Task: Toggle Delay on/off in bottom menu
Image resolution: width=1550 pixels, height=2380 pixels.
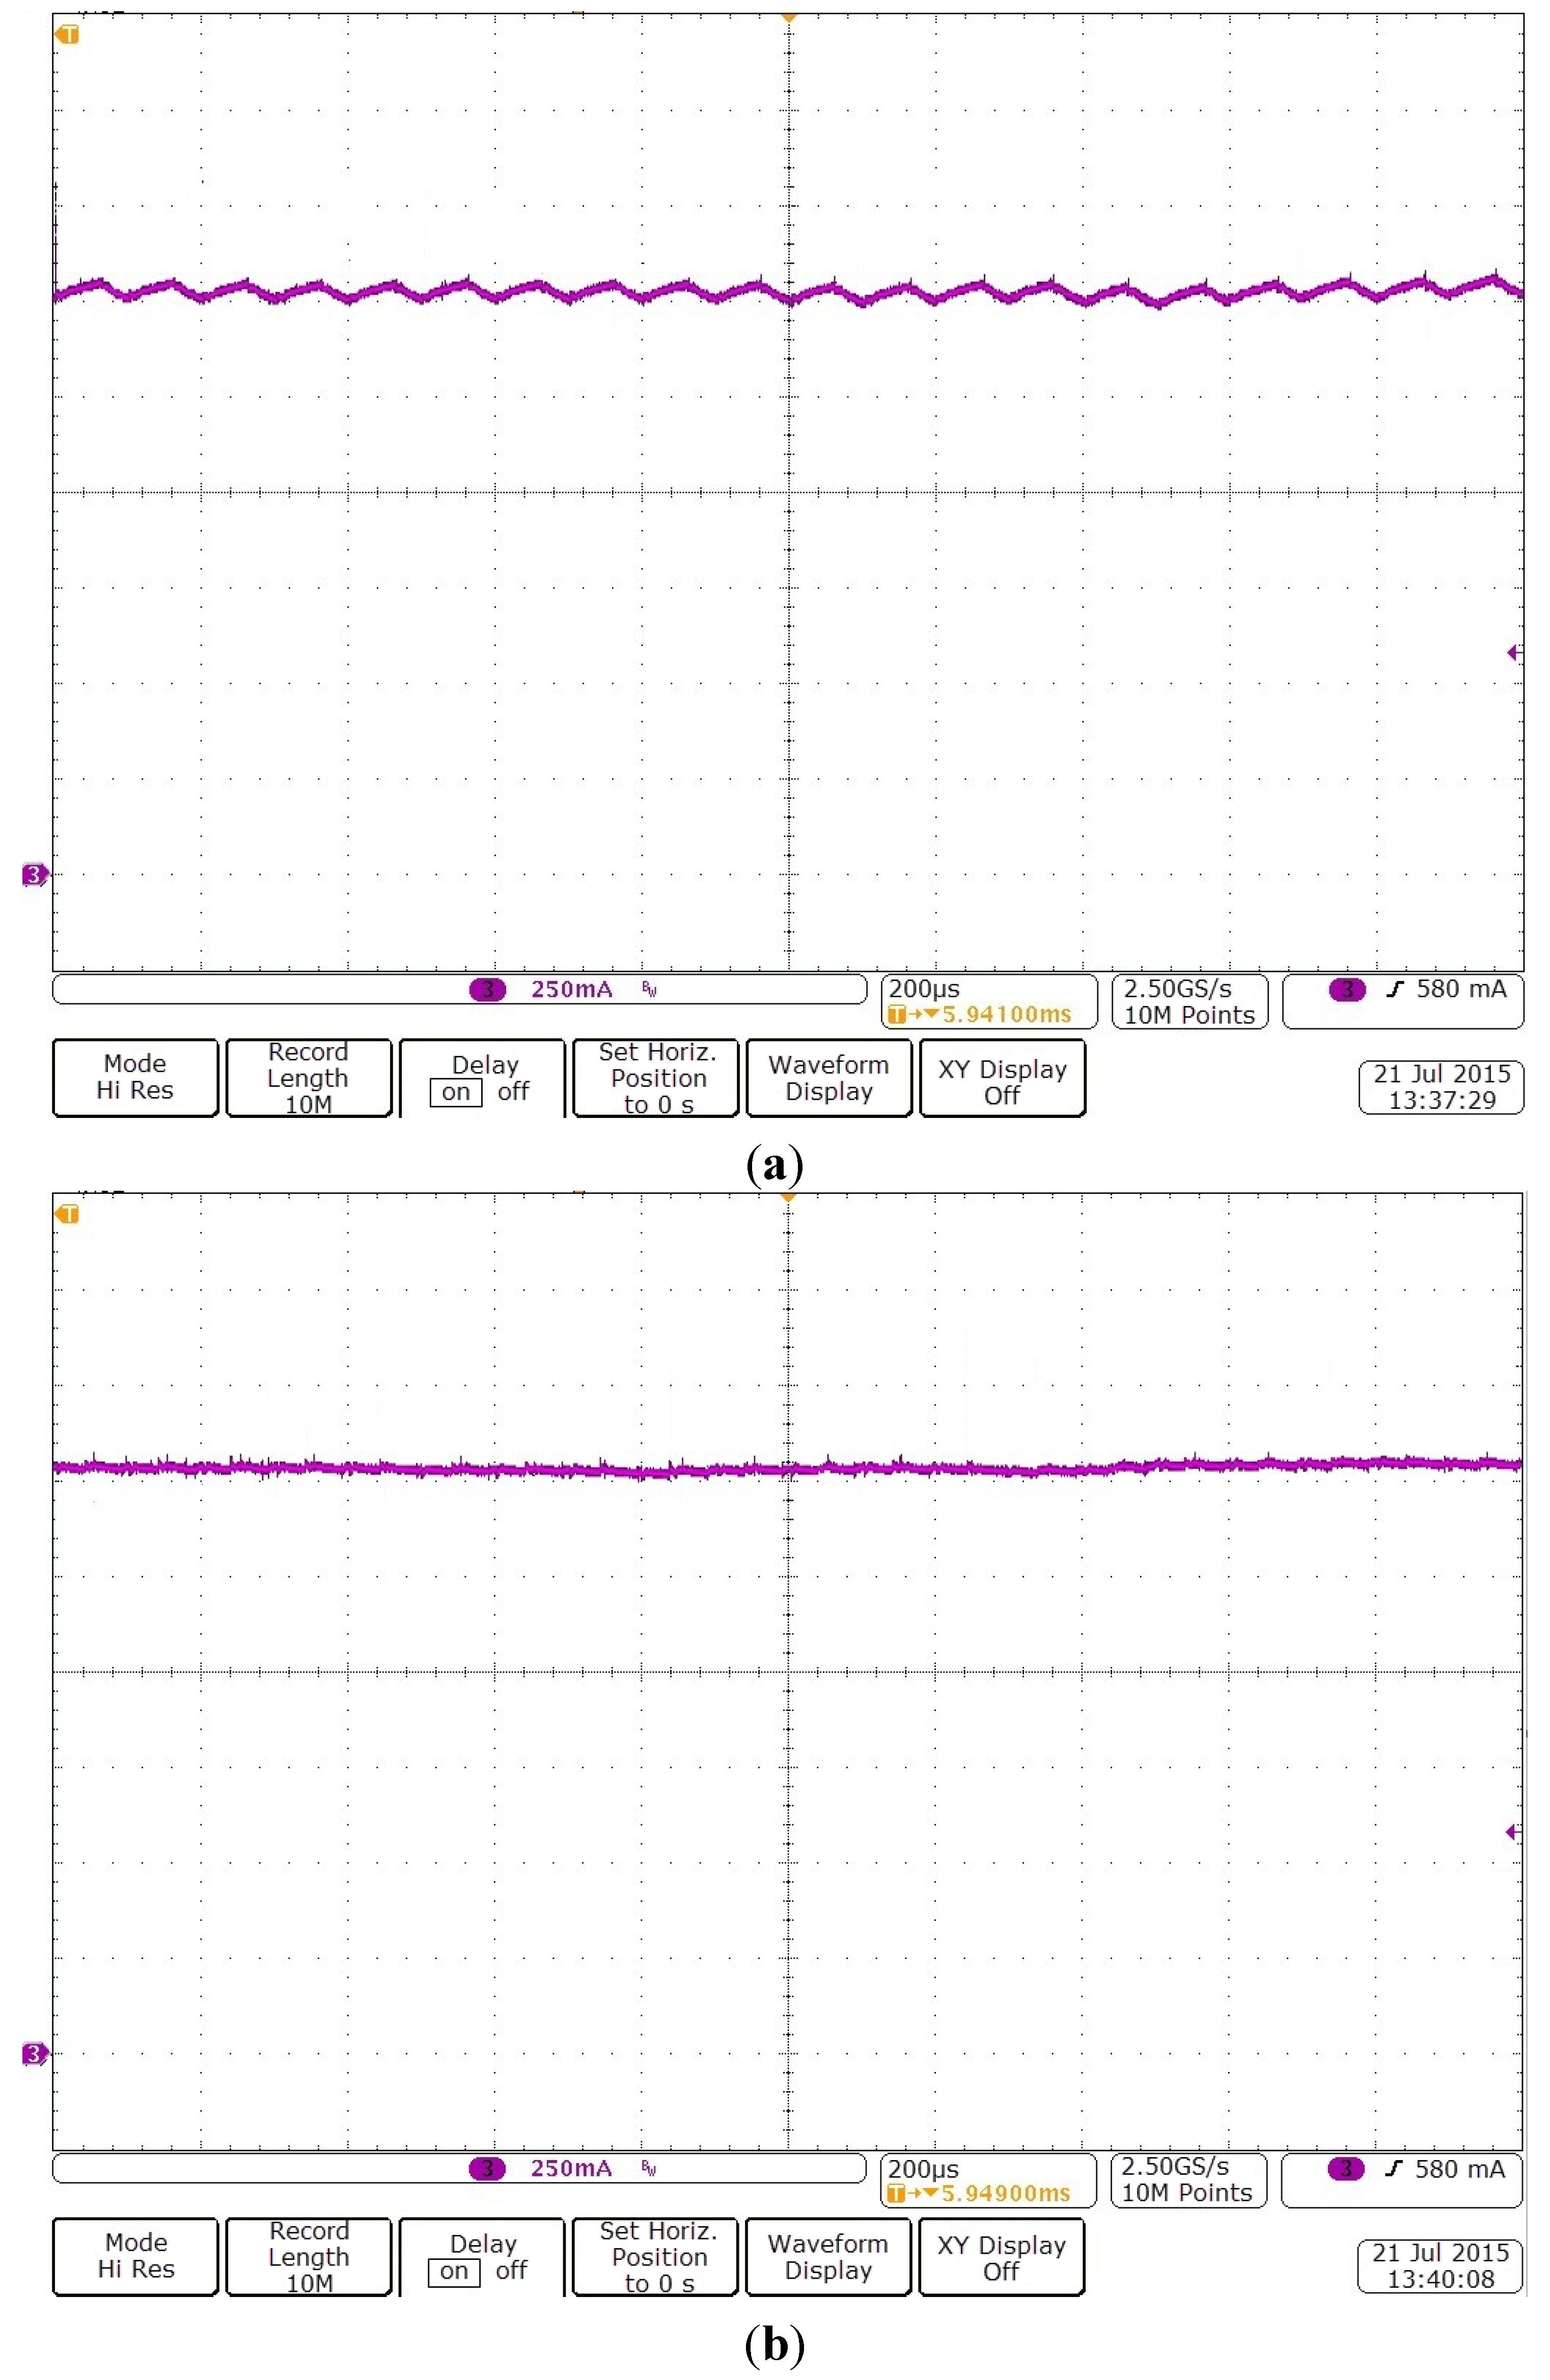Action: click(481, 2257)
